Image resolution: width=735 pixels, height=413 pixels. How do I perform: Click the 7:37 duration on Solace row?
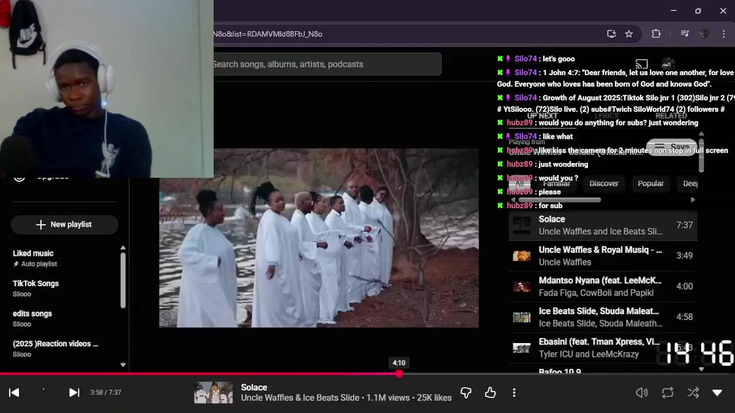(684, 225)
